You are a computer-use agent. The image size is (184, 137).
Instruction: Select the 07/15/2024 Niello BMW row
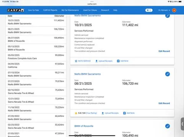tap(36, 74)
